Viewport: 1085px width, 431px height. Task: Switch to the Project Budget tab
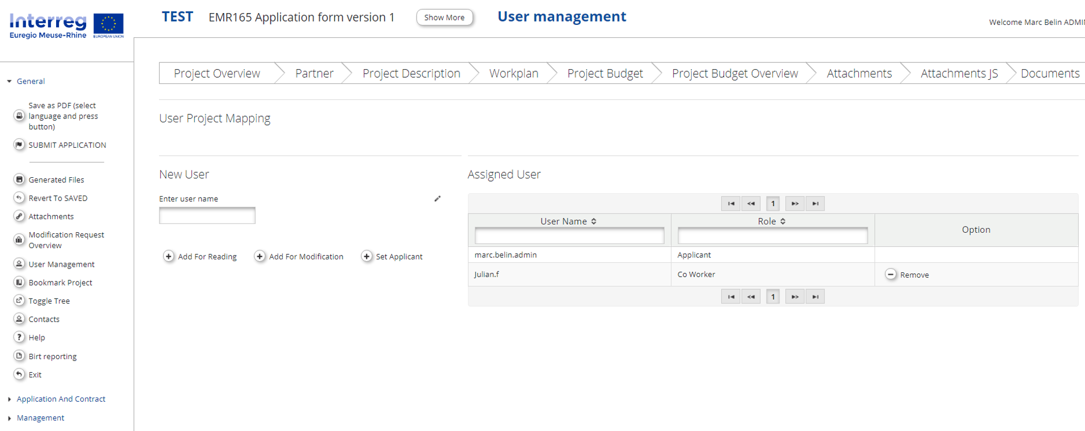605,74
